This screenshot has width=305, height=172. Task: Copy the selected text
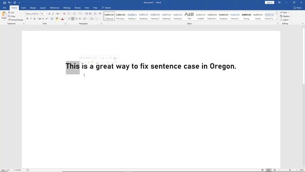pos(11,16)
